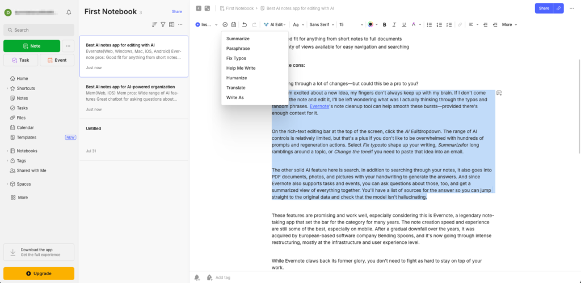Click the undo arrow in toolbar
The image size is (581, 283).
(245, 24)
